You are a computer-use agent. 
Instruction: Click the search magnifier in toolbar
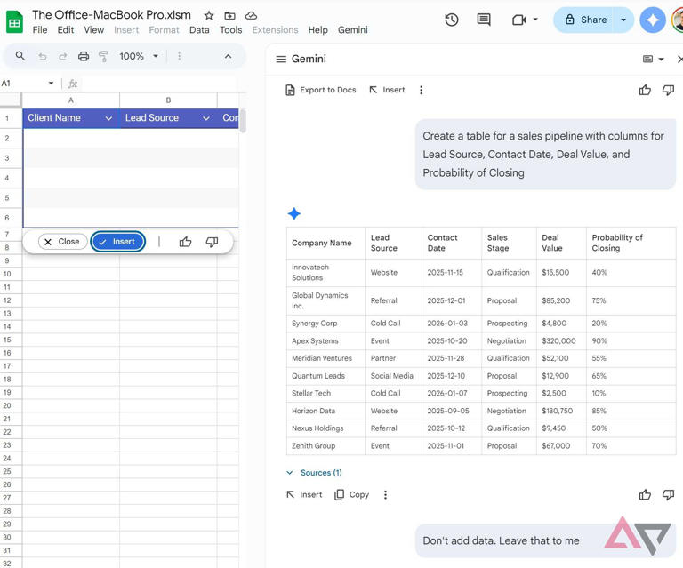pos(20,56)
